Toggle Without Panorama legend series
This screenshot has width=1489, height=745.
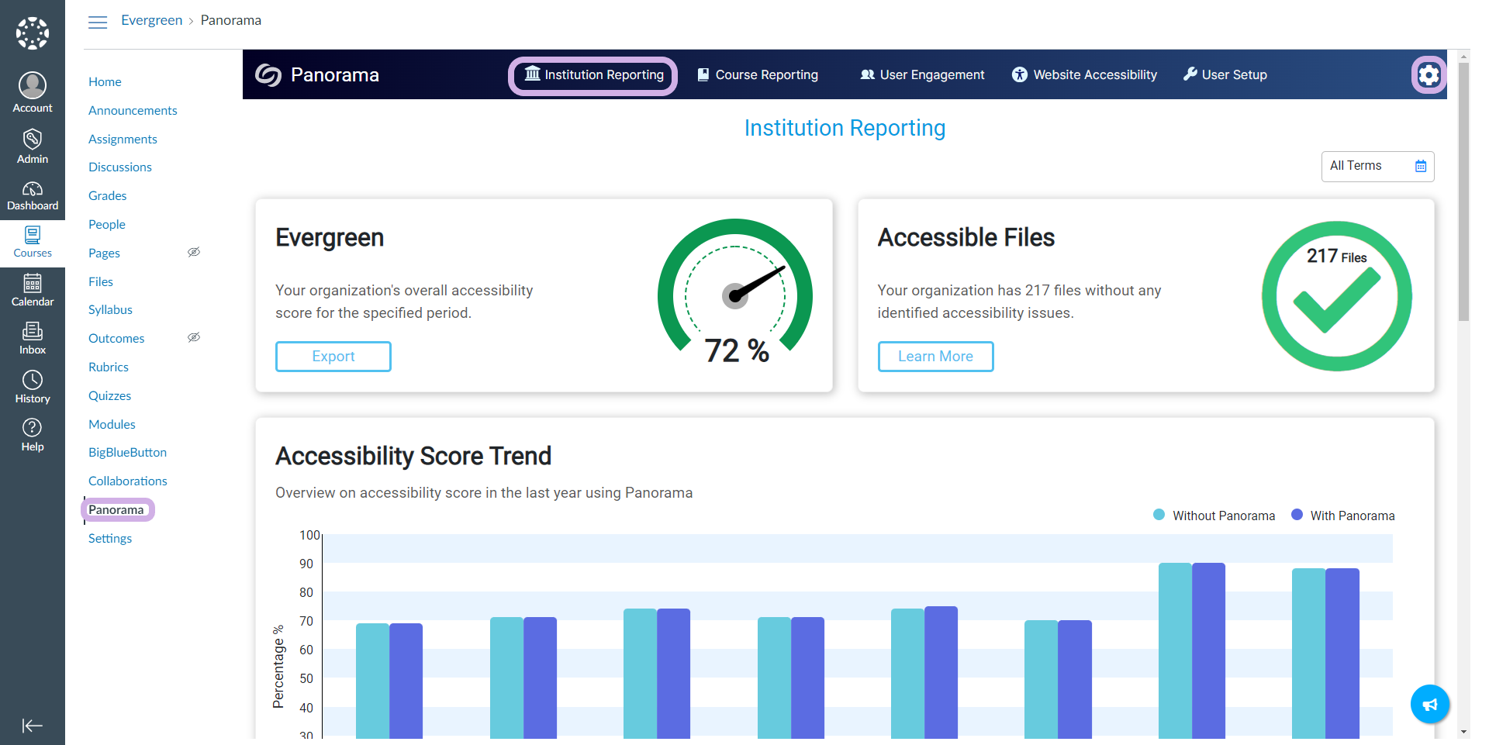point(1214,516)
